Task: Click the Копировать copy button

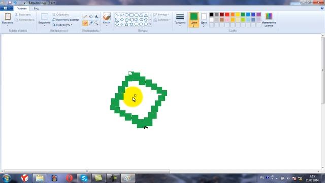Action: click(25, 20)
